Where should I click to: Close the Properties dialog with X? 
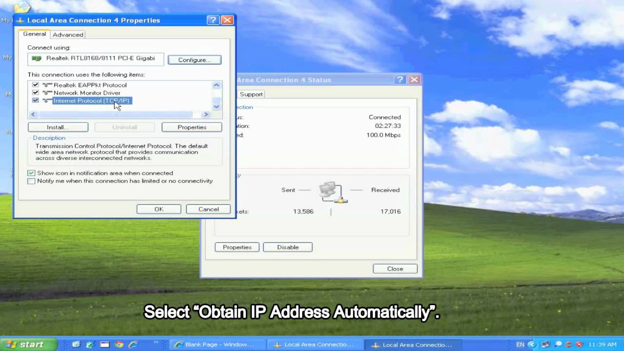coord(227,20)
